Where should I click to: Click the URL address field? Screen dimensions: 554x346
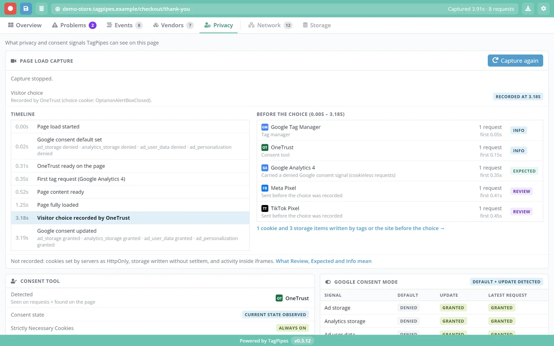[x=285, y=9]
